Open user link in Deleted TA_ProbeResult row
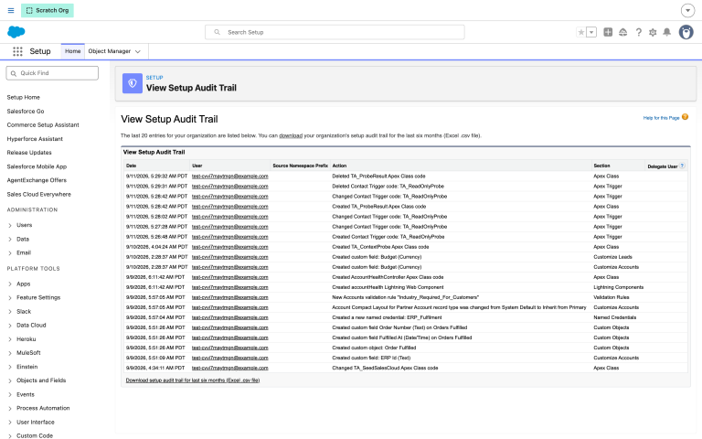The width and height of the screenshot is (702, 439). tap(229, 176)
